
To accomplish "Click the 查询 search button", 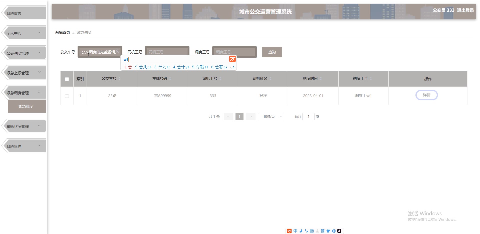I will tap(272, 52).
